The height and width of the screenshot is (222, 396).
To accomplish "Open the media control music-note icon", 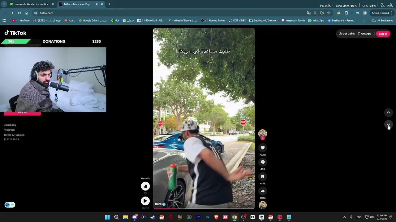I will (357, 13).
